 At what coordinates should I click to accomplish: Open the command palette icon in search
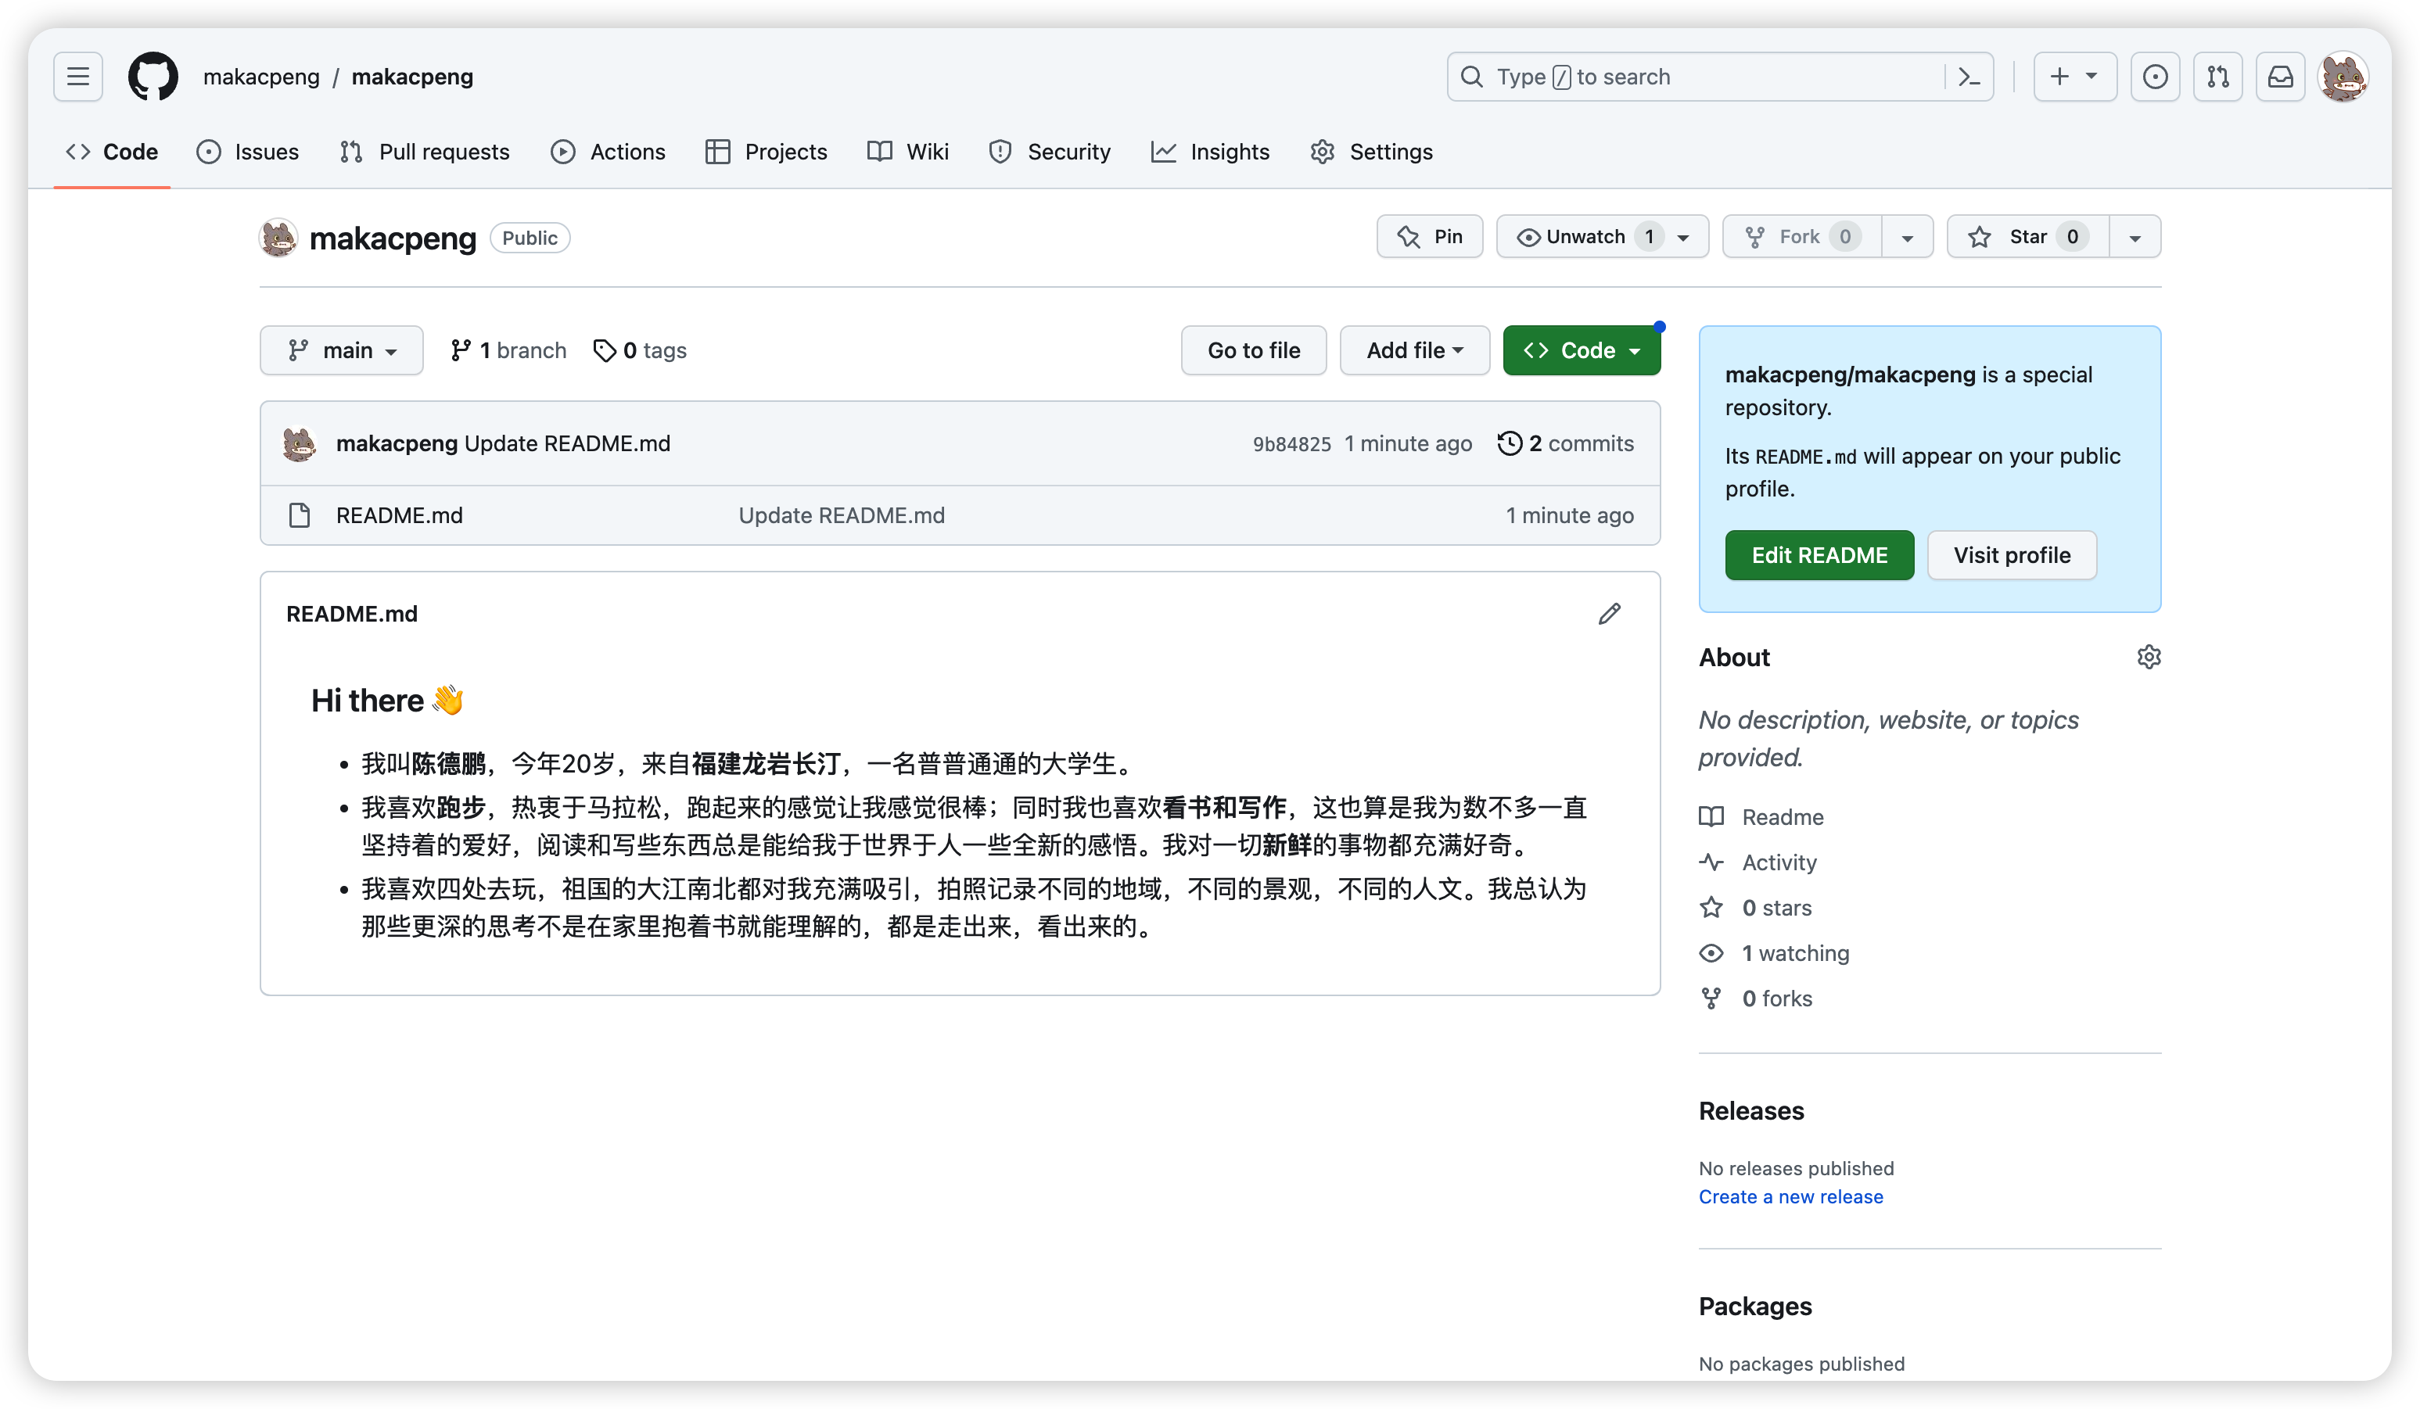(1969, 77)
